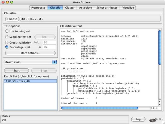Image resolution: width=165 pixels, height=124 pixels.
Task: Open More options dialog
Action: pyautogui.click(x=30, y=53)
